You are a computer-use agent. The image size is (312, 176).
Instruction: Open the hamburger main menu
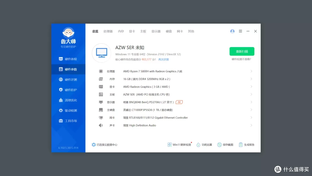coord(240,31)
